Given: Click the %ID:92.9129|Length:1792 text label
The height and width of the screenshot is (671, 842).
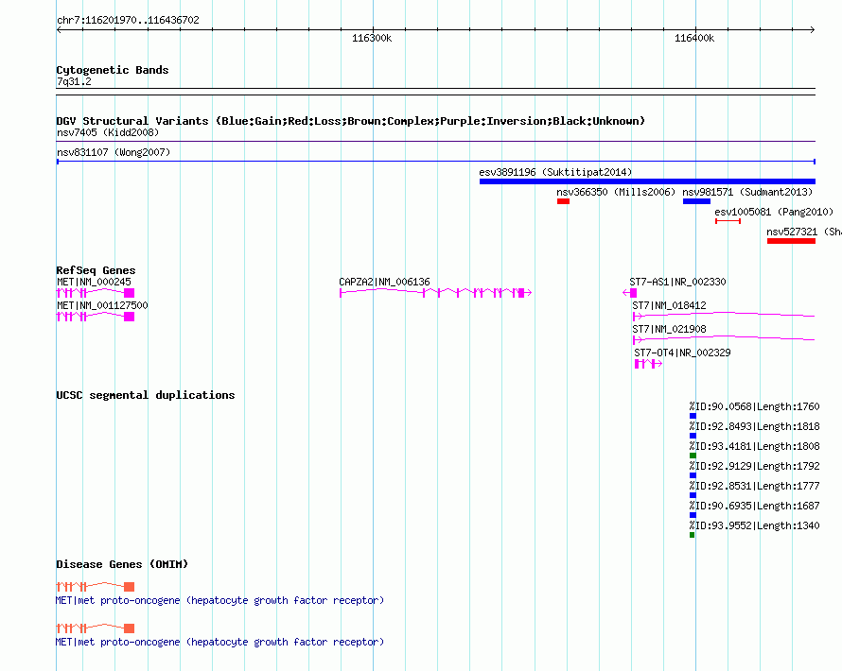Looking at the screenshot, I should point(754,466).
